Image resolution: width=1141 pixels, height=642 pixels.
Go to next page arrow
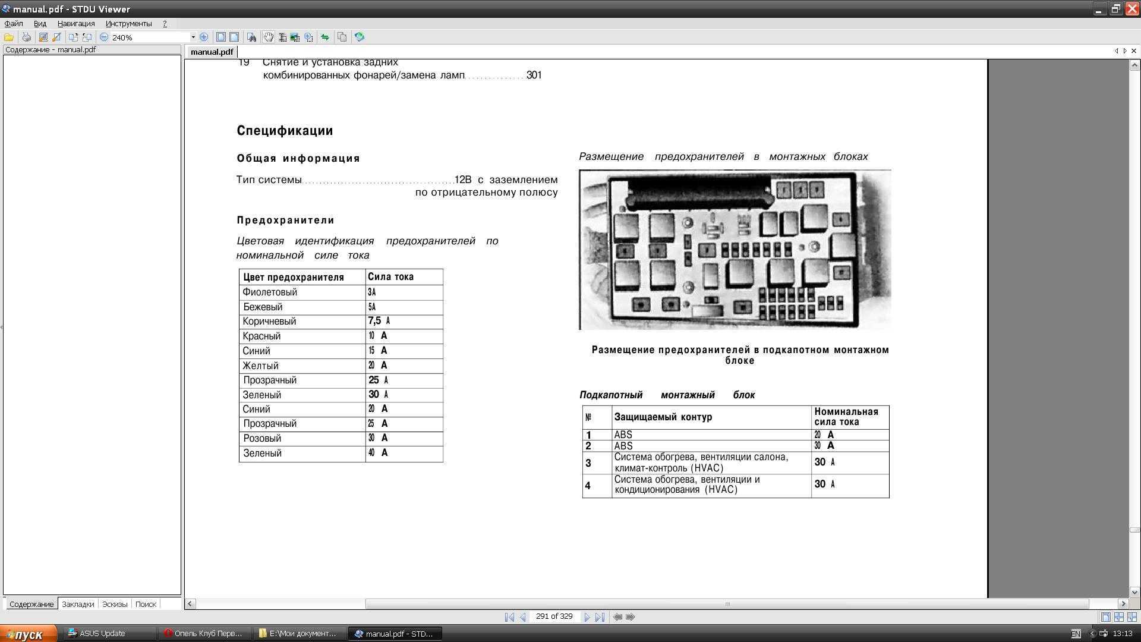(587, 617)
